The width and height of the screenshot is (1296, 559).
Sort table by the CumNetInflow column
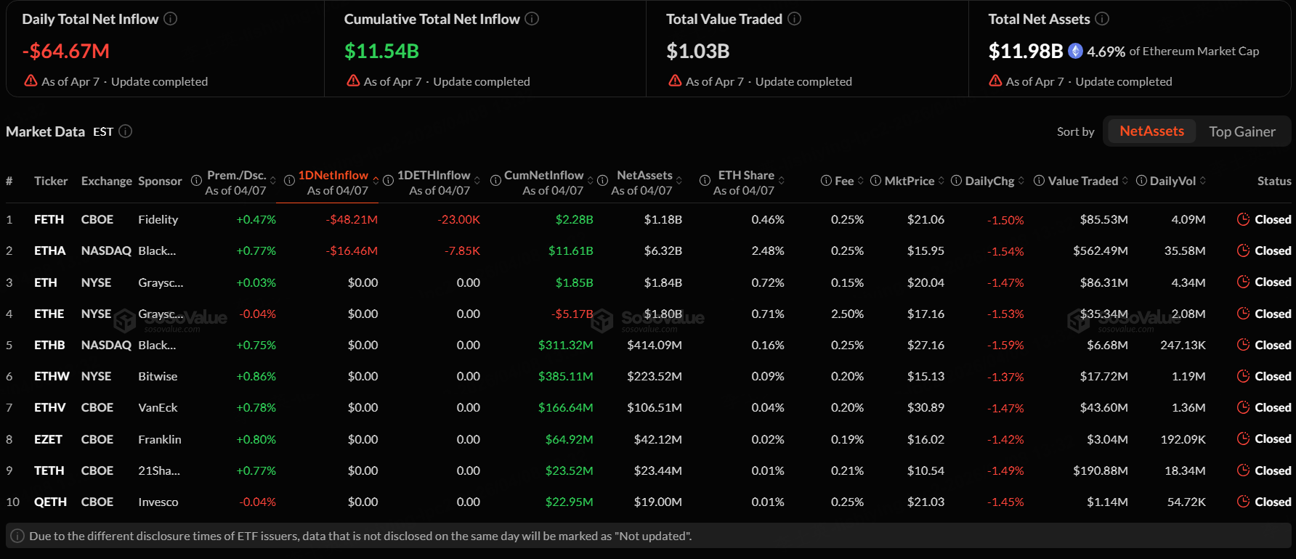543,176
